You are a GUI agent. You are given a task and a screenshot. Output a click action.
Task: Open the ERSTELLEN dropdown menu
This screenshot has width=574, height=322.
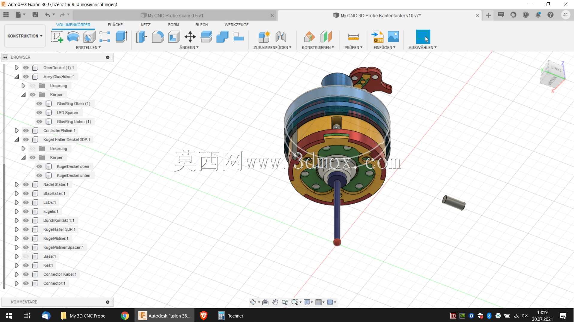click(x=88, y=48)
